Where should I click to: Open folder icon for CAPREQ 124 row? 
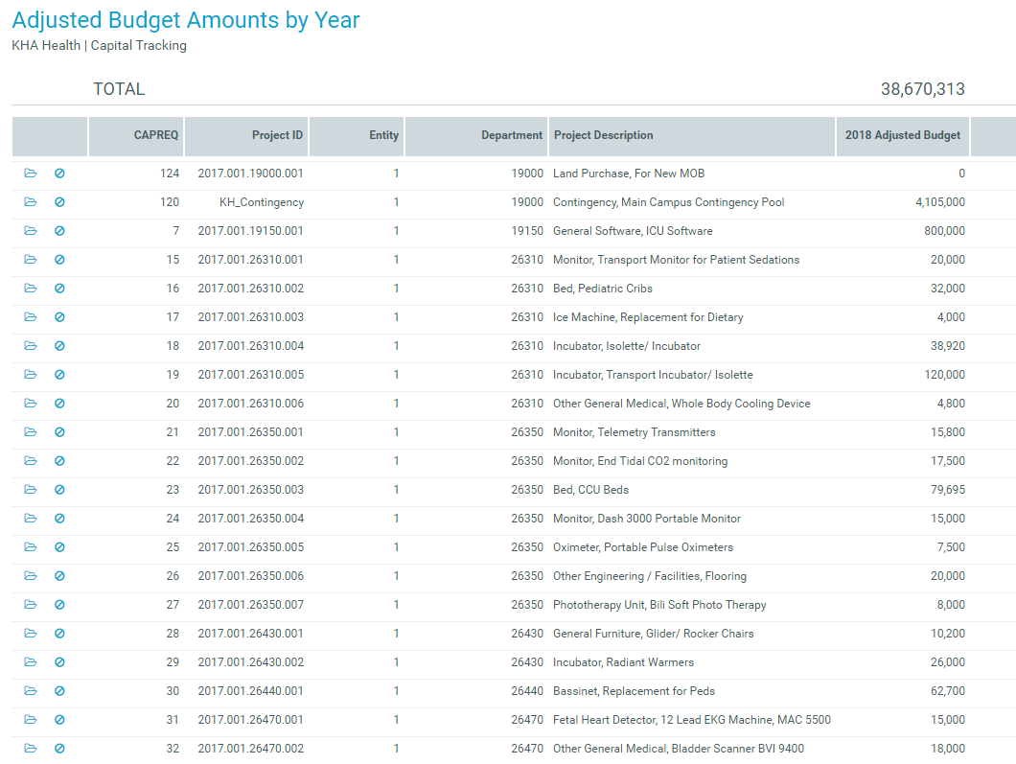pyautogui.click(x=31, y=173)
